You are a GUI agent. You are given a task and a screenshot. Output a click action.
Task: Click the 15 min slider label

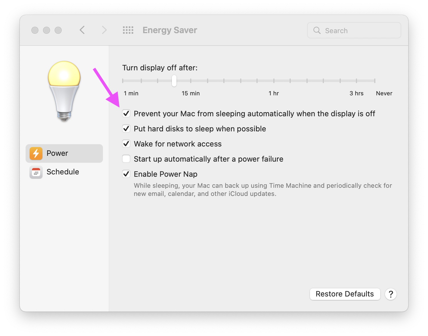(191, 93)
